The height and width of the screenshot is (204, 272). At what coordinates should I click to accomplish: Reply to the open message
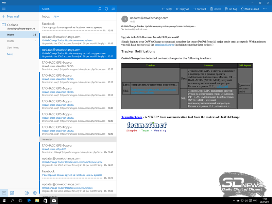(x=167, y=9)
